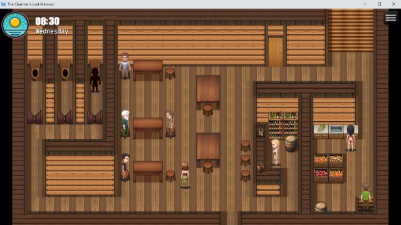
Task: Click the app icon in the title bar
Action: 3,4
